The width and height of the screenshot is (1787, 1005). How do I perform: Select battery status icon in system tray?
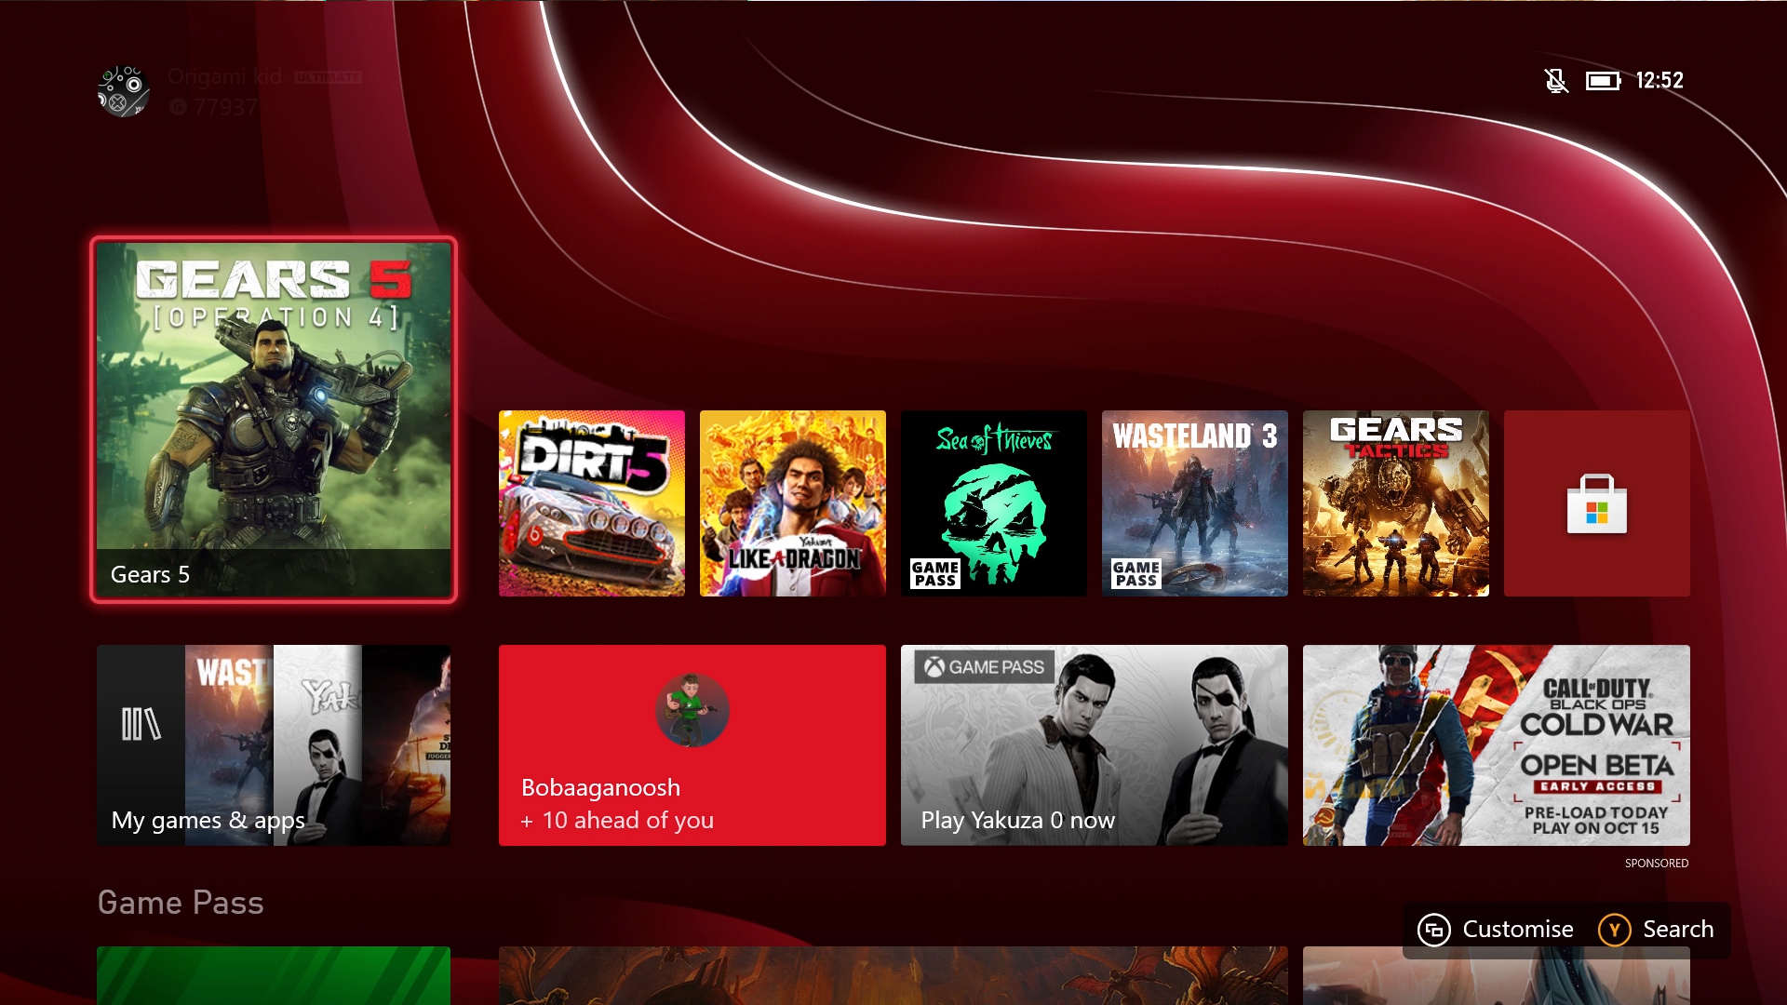1601,80
